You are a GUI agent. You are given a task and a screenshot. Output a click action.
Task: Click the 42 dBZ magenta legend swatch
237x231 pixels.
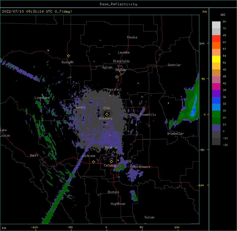(x=216, y=86)
